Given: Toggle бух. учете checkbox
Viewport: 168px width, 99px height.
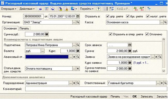Looking at the screenshot, I should [x=127, y=16].
